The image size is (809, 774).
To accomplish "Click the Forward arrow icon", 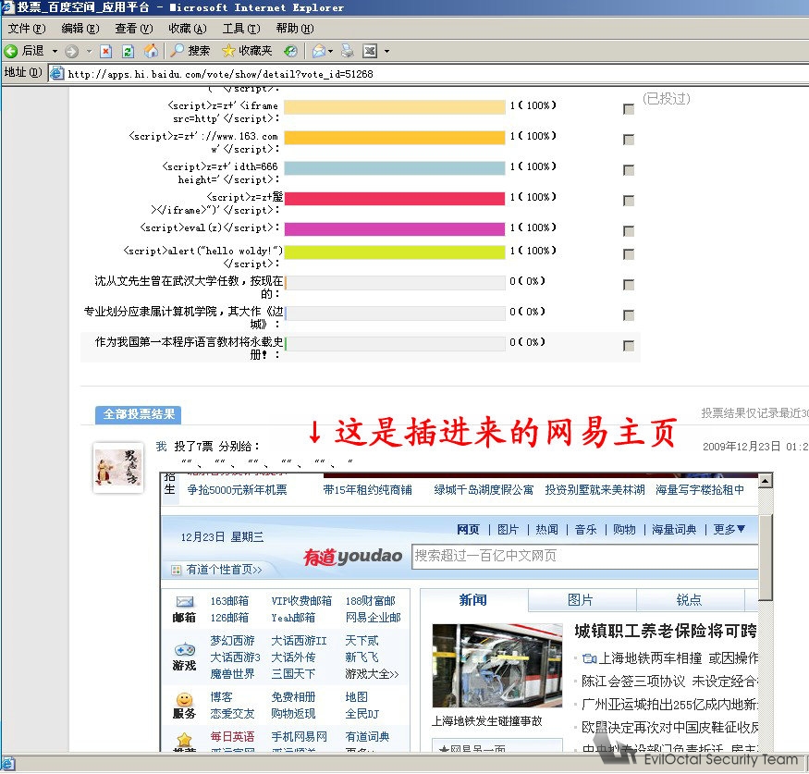I will click(x=72, y=51).
